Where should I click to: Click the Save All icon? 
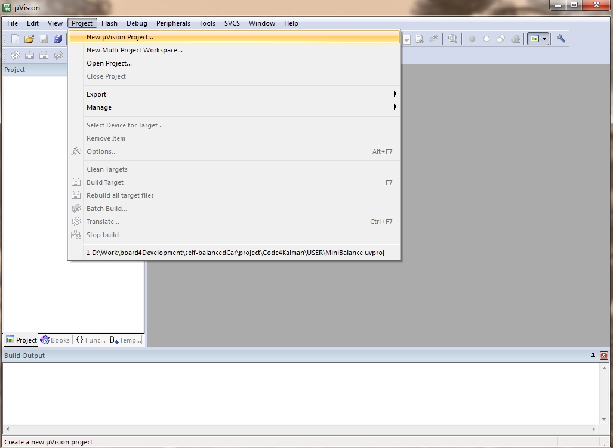coord(58,39)
